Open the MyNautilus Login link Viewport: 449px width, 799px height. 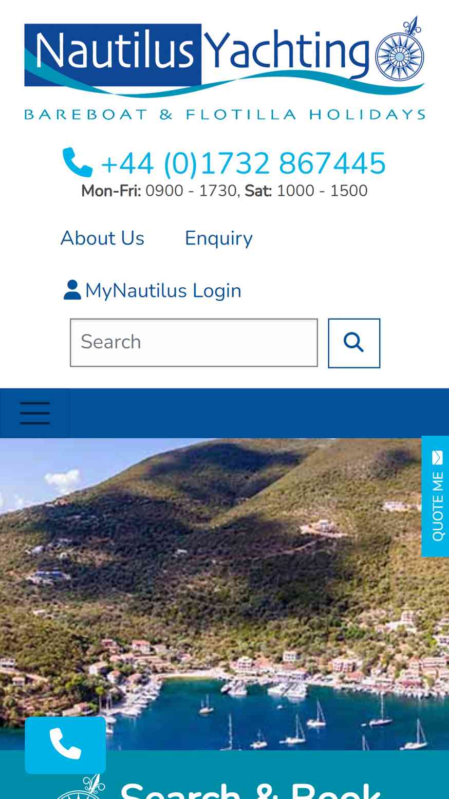click(163, 291)
